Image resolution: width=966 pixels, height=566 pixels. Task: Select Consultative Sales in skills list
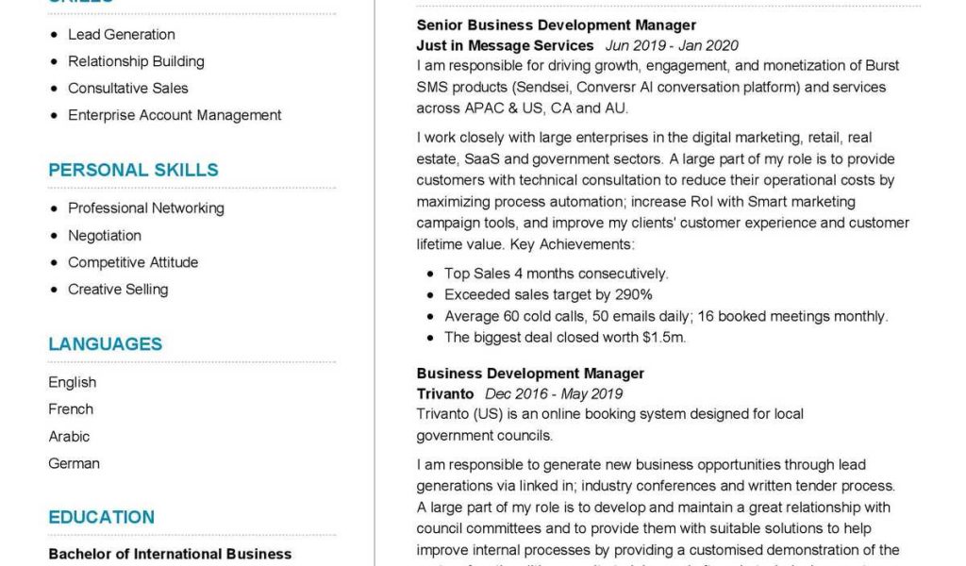(127, 89)
